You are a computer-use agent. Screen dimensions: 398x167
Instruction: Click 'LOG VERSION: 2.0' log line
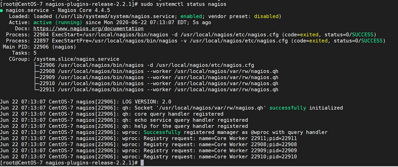pyautogui.click(x=86, y=102)
